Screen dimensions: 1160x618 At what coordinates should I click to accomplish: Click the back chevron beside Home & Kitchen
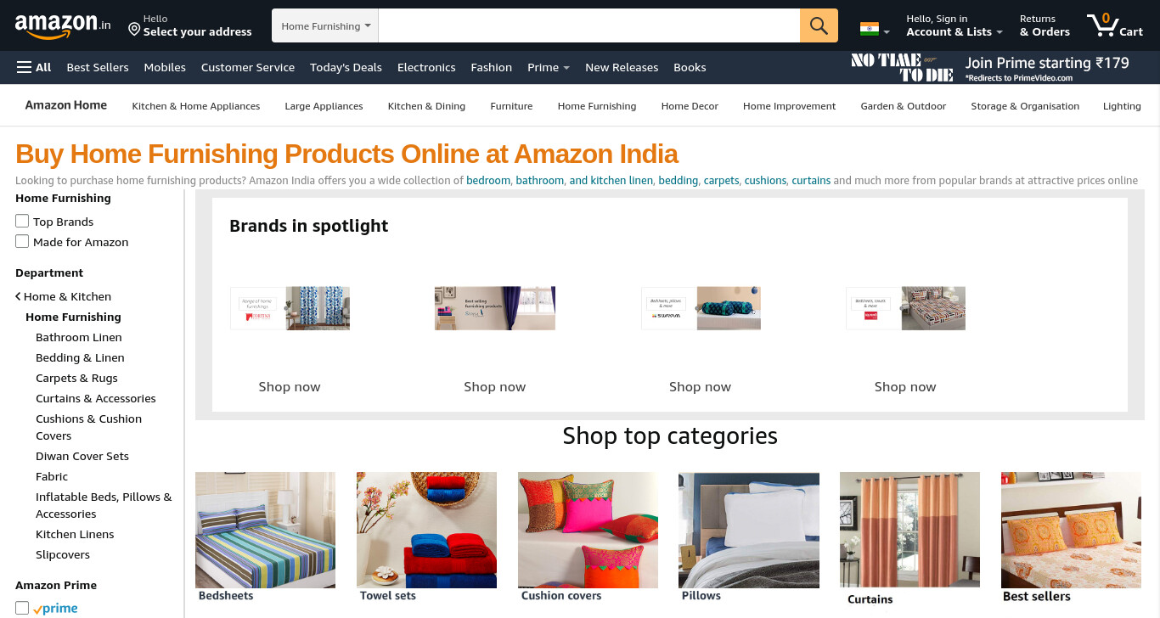coord(18,296)
